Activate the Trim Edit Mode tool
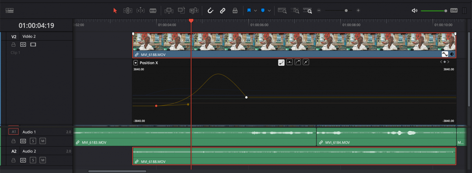Screen dimensions: 472x173 point(128,11)
